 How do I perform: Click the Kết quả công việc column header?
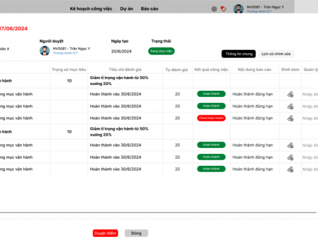(211, 70)
